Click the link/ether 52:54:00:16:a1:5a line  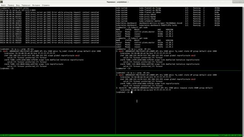(x=145, y=53)
